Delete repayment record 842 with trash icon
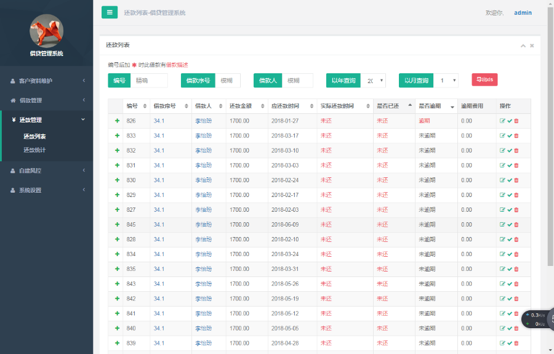 click(x=516, y=299)
